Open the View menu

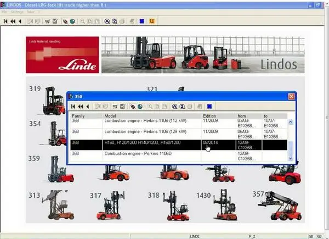tap(31, 12)
